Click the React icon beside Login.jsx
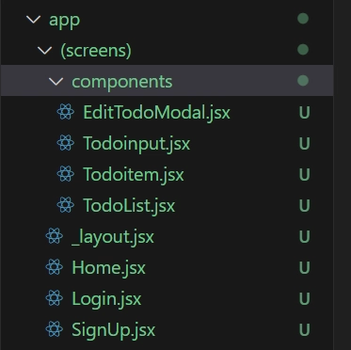The image size is (351, 350). [x=55, y=298]
